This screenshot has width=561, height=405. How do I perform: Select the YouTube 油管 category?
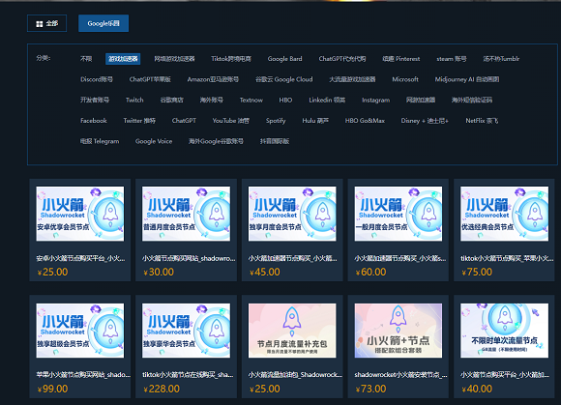coord(231,121)
